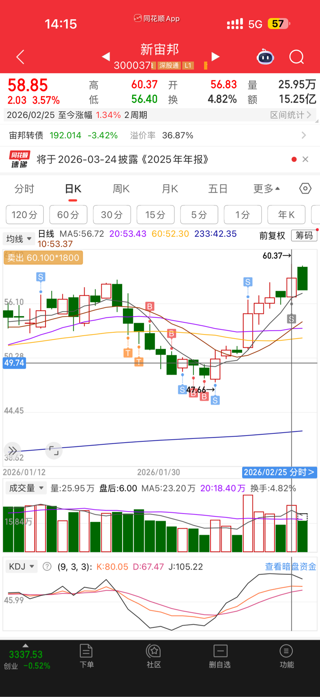
Task: Open 宙邦转债 bond detail chevron
Action: point(304,135)
